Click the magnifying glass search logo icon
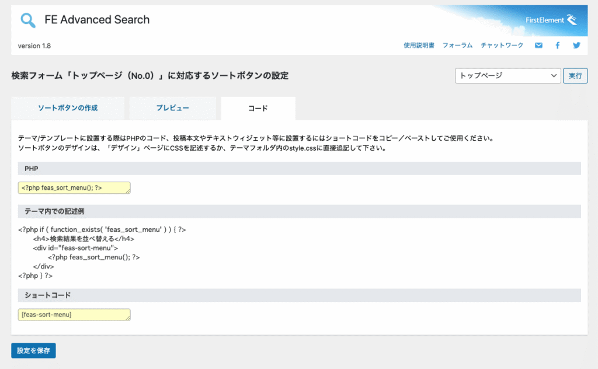The image size is (598, 369). (28, 20)
